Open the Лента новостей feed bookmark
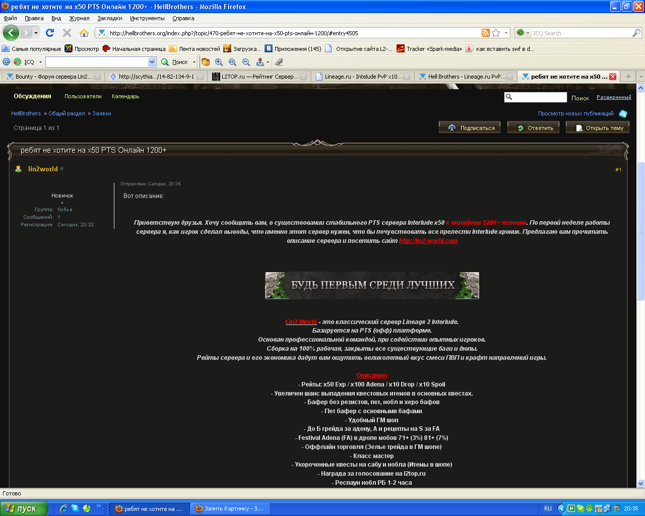 click(195, 49)
